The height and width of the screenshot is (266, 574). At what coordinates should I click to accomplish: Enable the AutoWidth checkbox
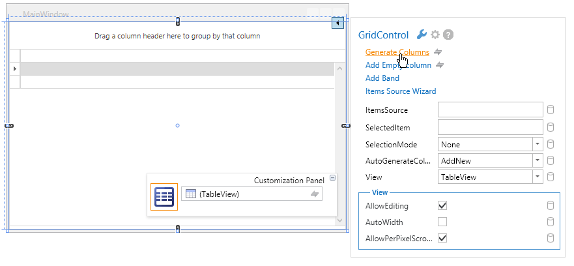[442, 222]
